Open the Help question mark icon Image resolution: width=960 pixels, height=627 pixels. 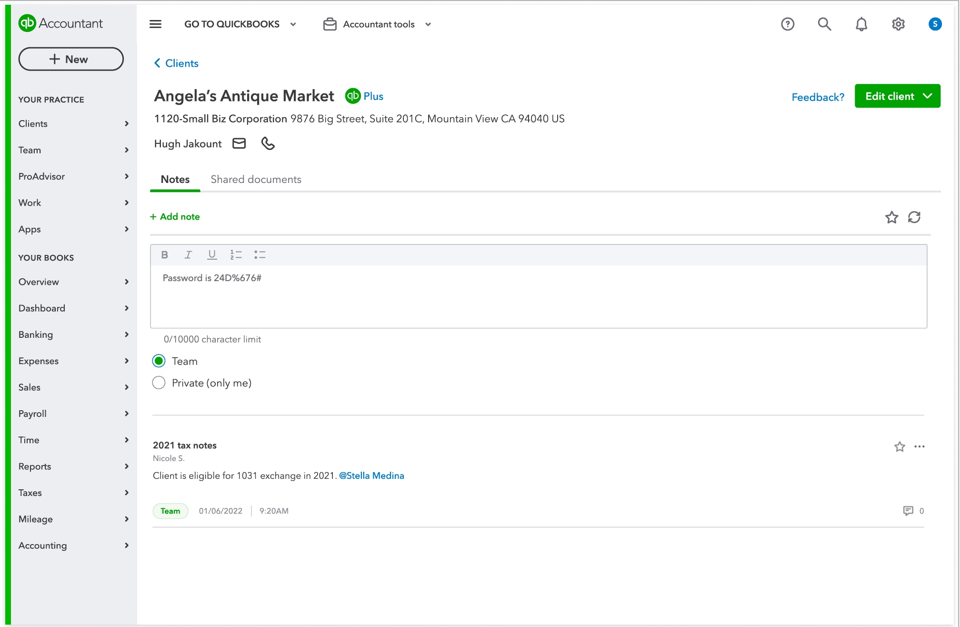click(x=788, y=24)
